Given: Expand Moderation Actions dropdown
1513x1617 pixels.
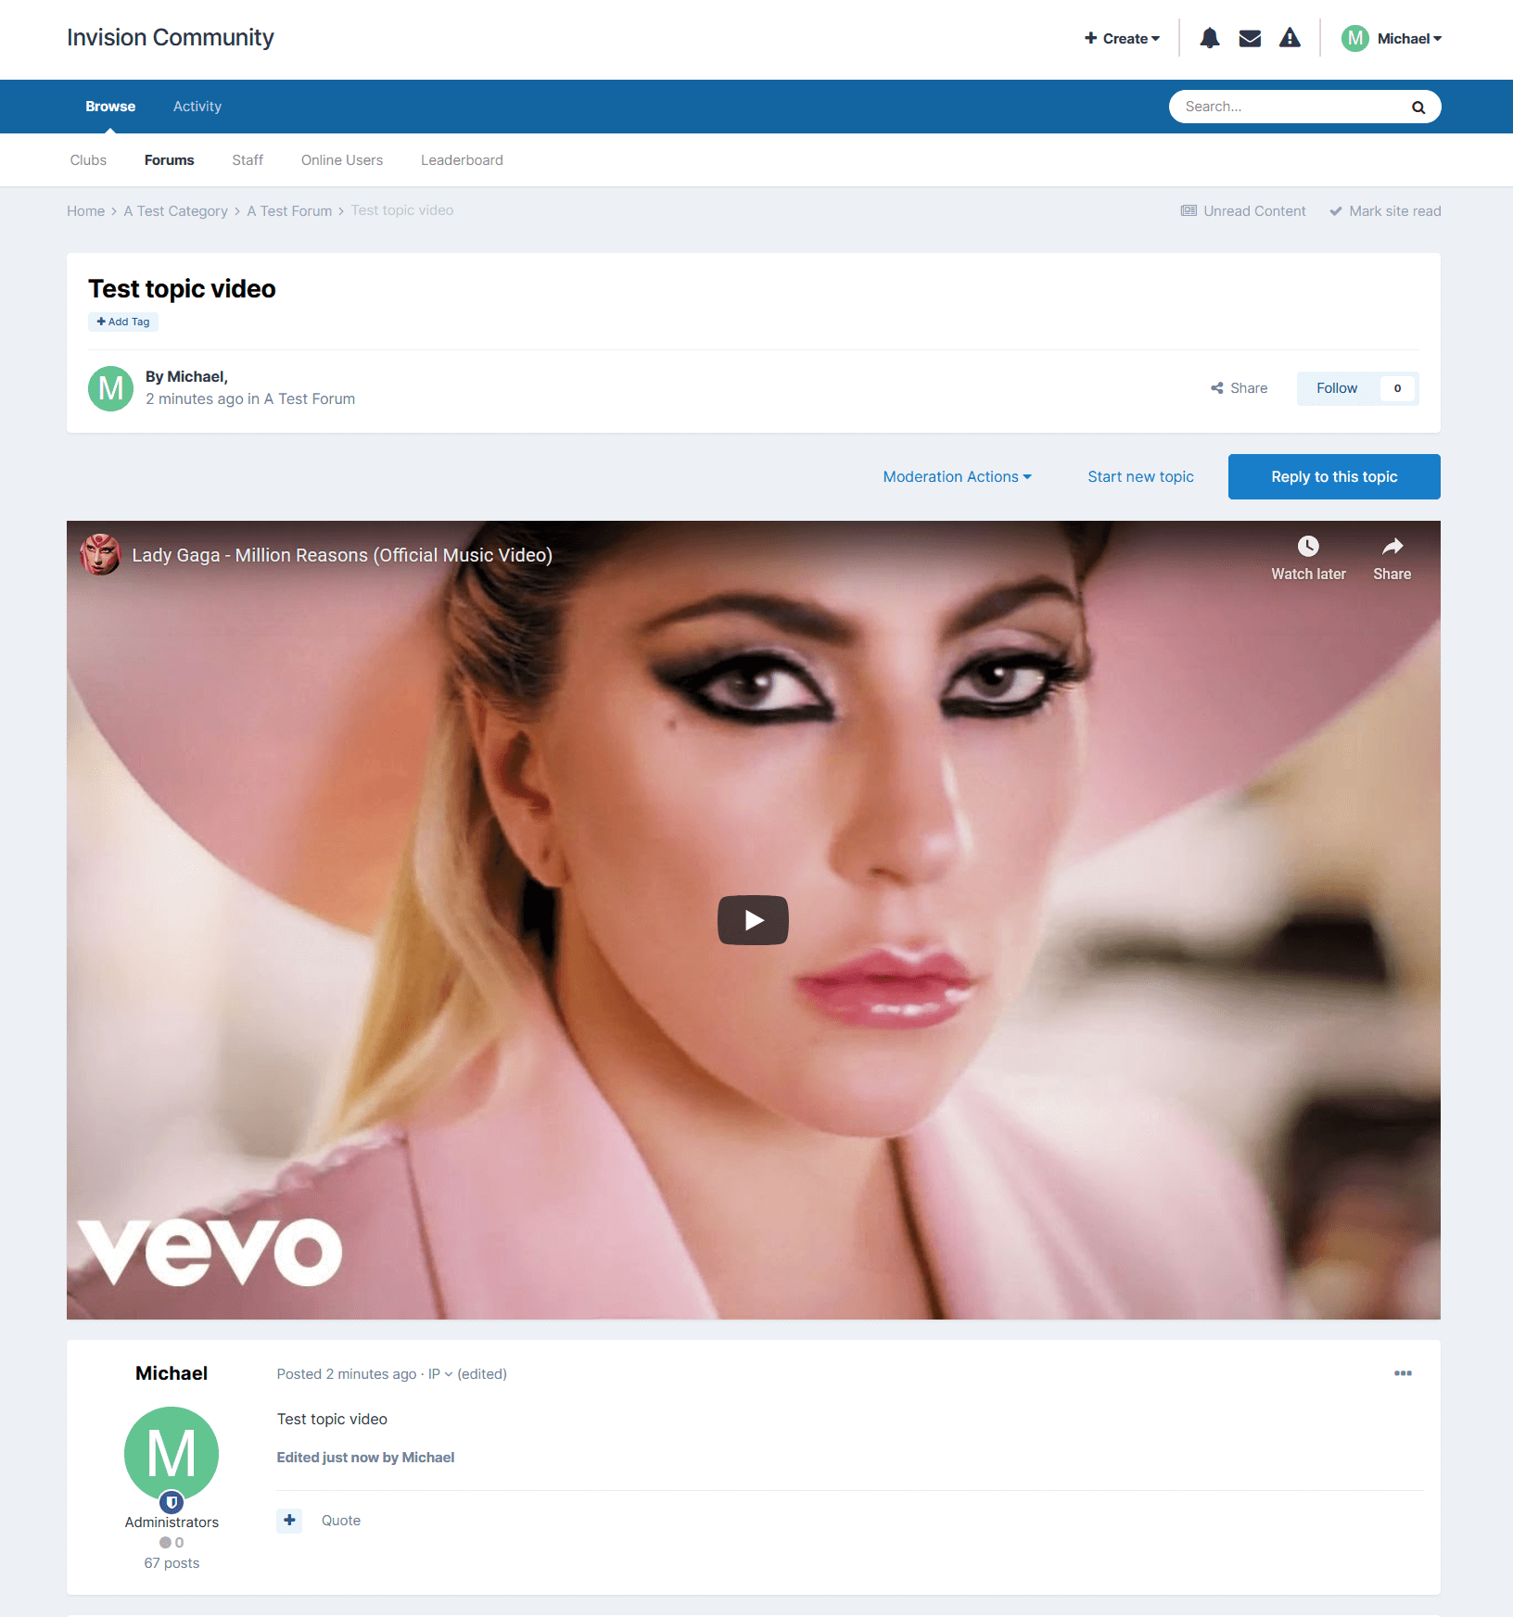Looking at the screenshot, I should coord(957,476).
